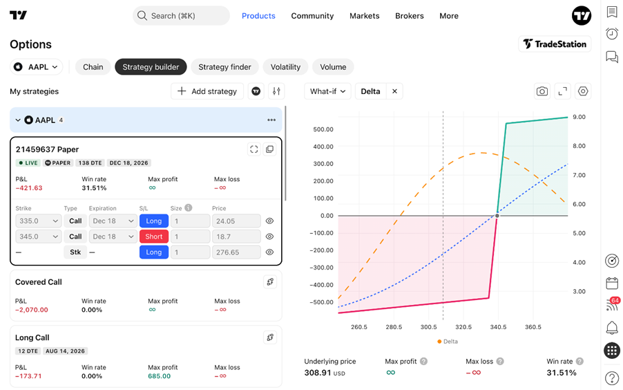The width and height of the screenshot is (623, 390).
Task: Open the calendar in right sidebar
Action: [612, 284]
